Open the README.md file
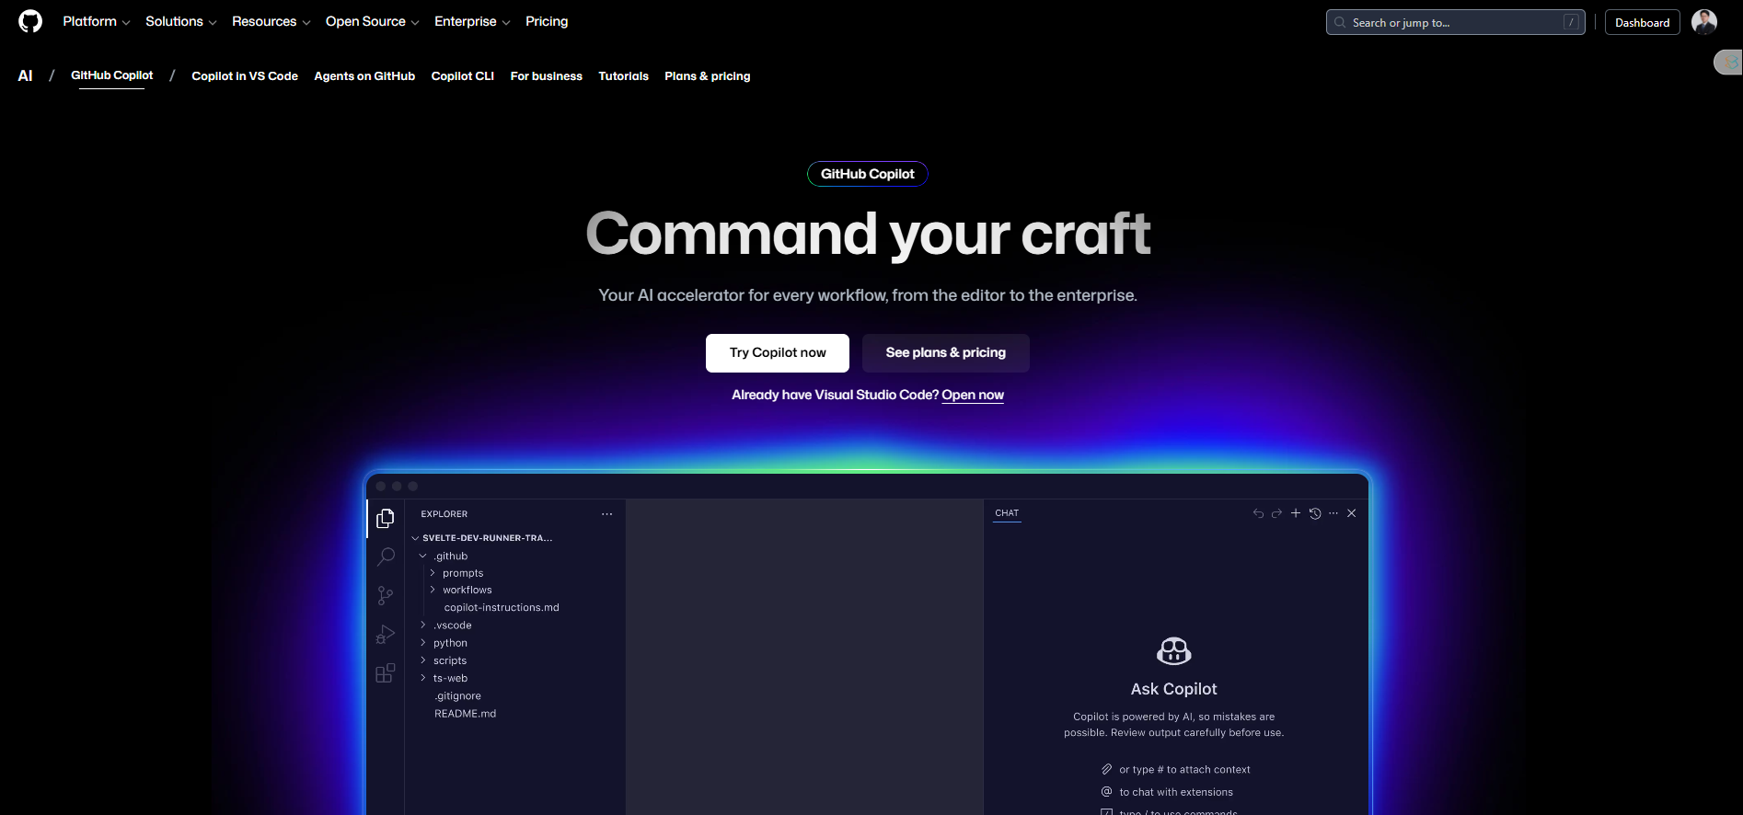 click(466, 713)
